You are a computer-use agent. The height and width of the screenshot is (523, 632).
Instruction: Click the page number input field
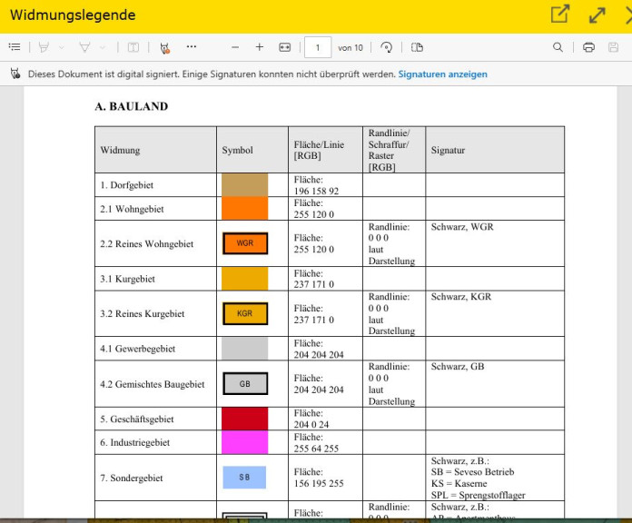click(318, 47)
